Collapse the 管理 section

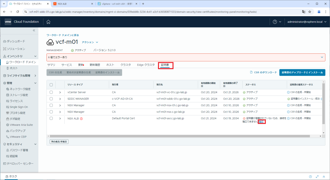point(35,83)
